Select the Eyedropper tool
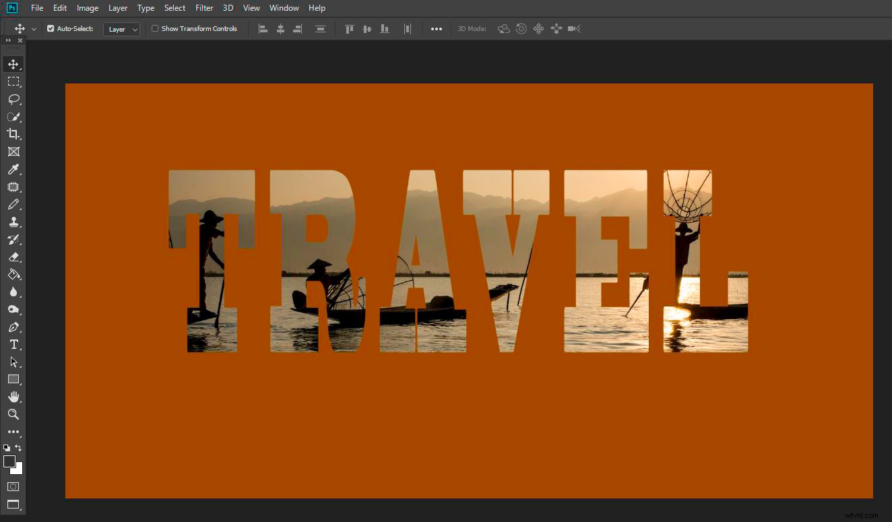 point(13,169)
